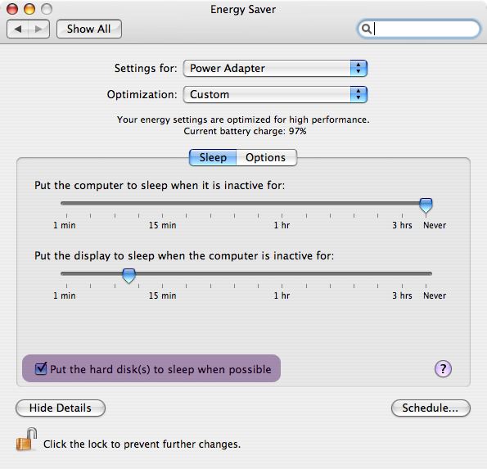Click the gray zoom window button
Image resolution: width=487 pixels, height=469 pixels.
(47, 9)
